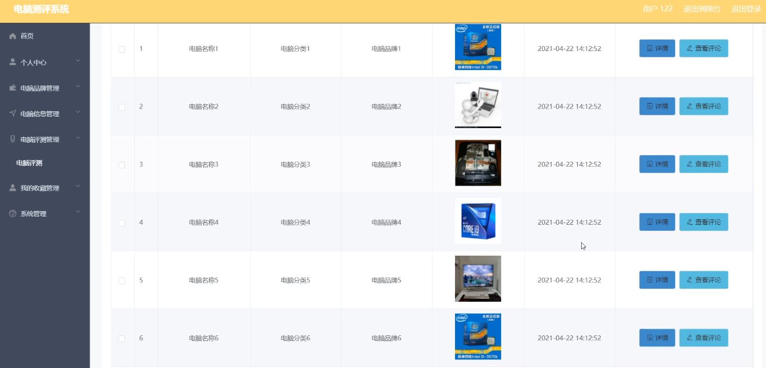
Task: Click the Core i9 box thumbnail in row 4
Action: (x=478, y=221)
